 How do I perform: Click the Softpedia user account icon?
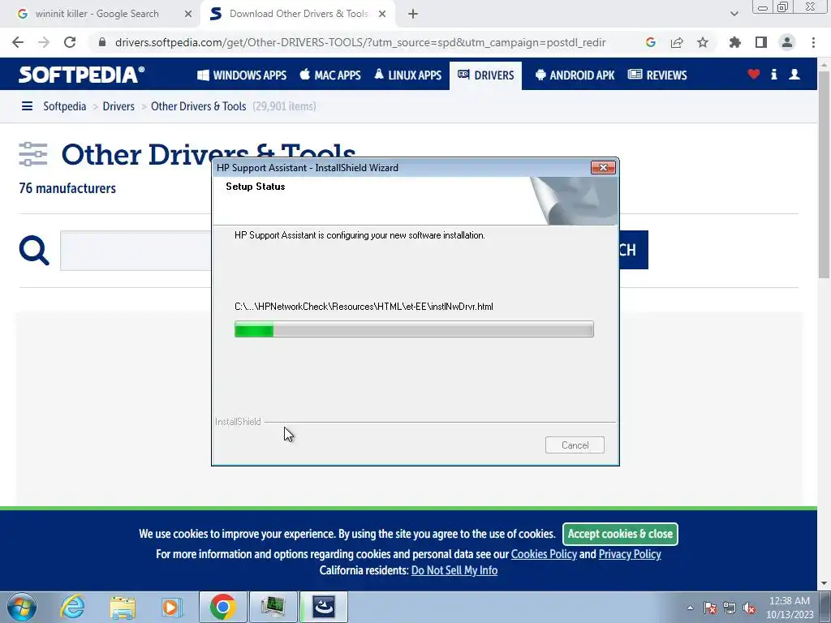(x=794, y=75)
